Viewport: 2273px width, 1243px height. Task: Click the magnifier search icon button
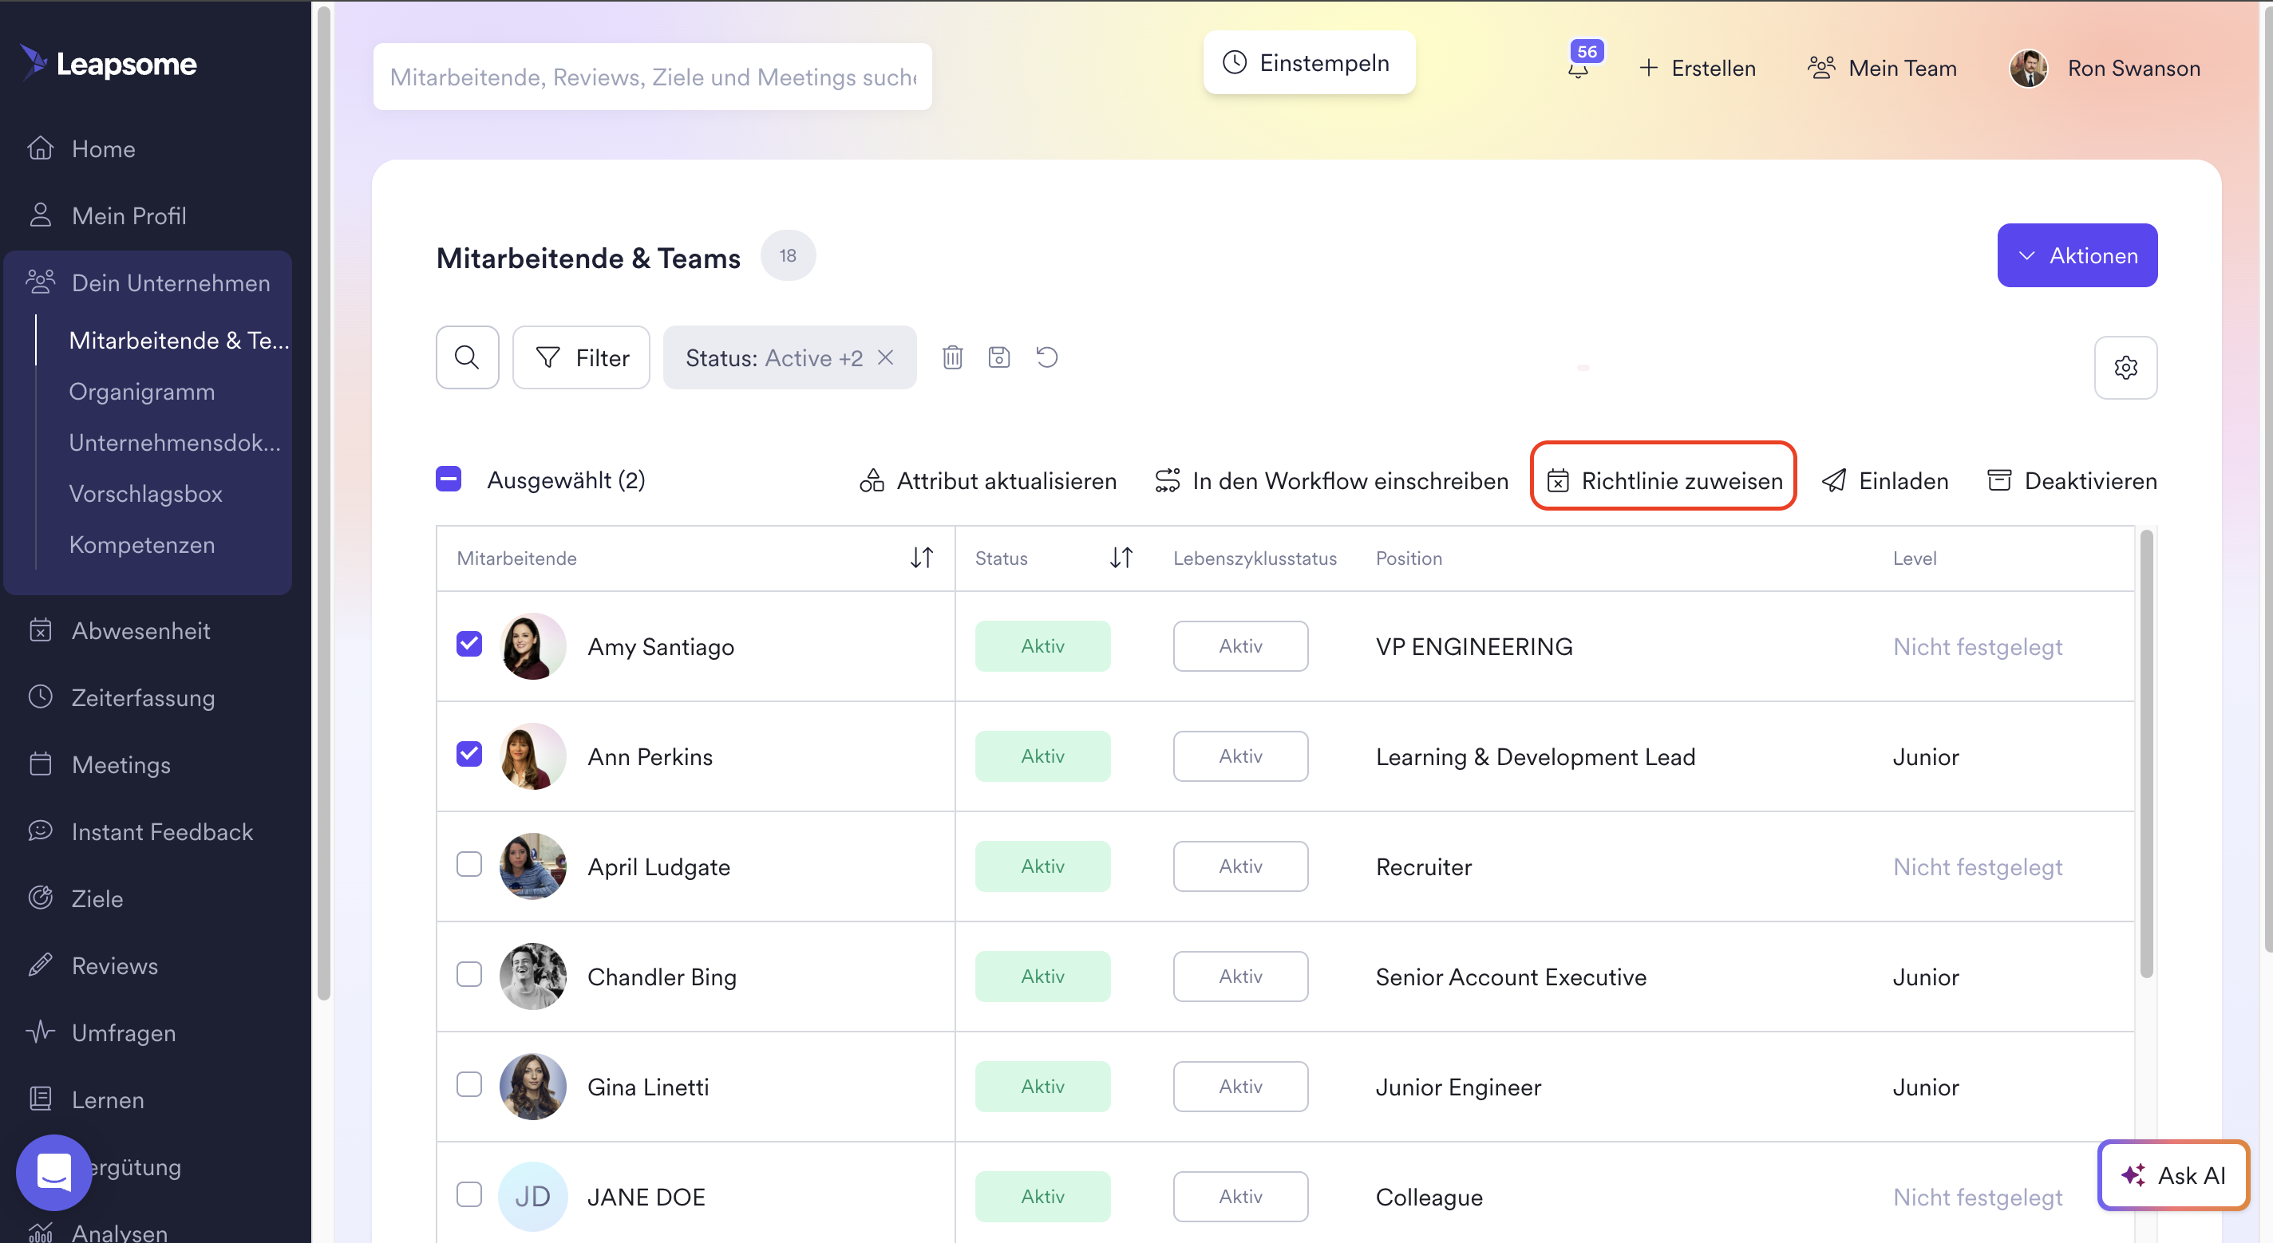[x=467, y=357]
